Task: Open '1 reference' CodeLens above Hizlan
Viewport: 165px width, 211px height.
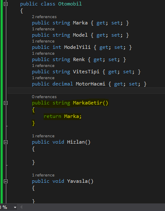Action: click(43, 136)
